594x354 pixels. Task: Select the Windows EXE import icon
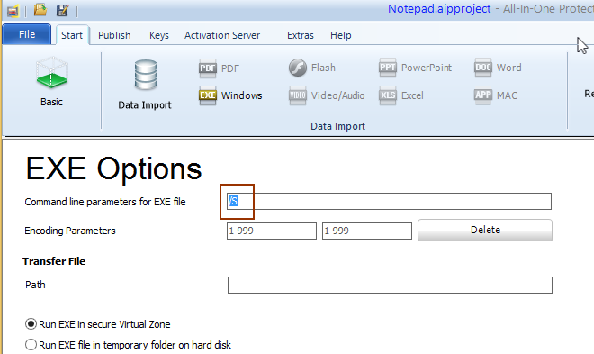(x=208, y=95)
